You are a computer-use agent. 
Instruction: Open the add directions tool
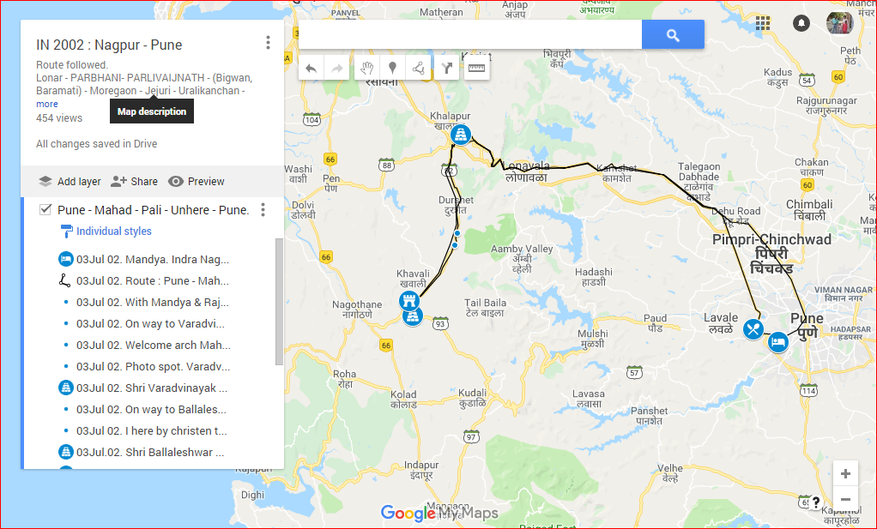pyautogui.click(x=447, y=68)
